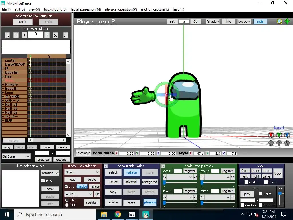This screenshot has height=220, width=293.
Task: Open the mouth morph dropdown
Action: [217, 177]
